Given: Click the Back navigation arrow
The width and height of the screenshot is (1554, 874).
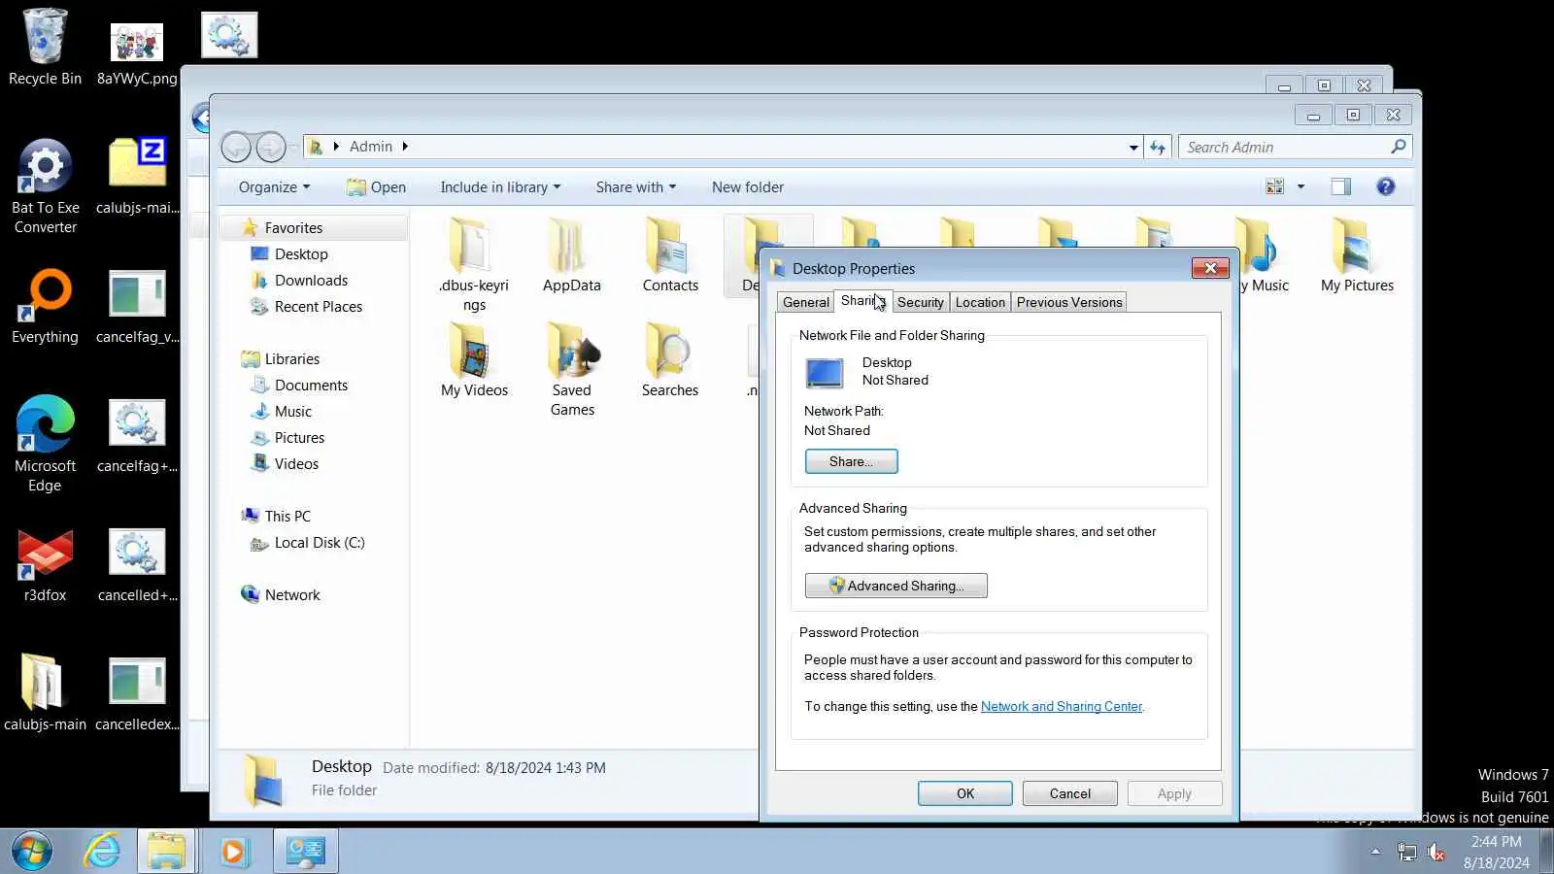Looking at the screenshot, I should (236, 147).
